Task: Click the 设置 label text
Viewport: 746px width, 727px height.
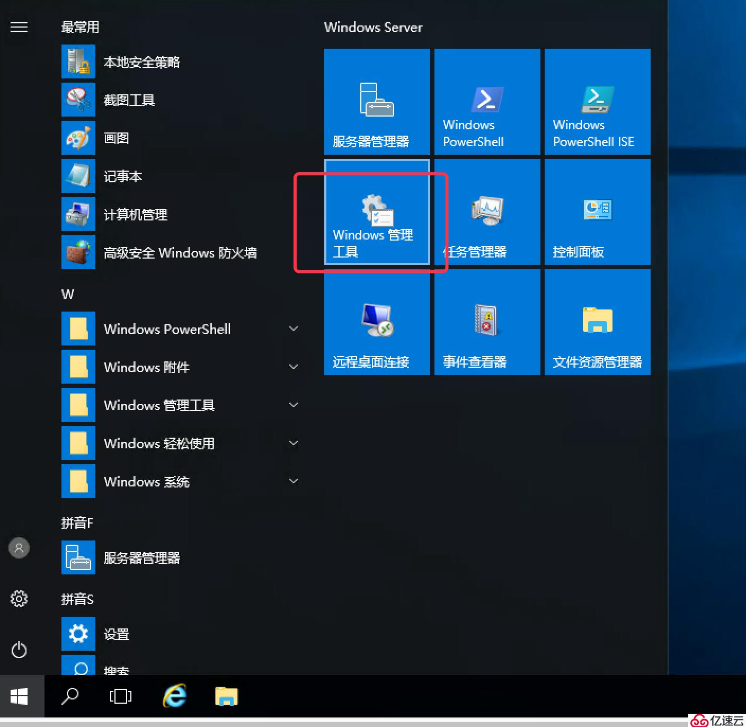Action: (117, 634)
